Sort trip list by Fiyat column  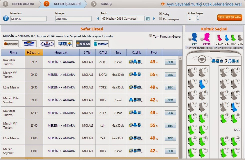[x=154, y=53]
